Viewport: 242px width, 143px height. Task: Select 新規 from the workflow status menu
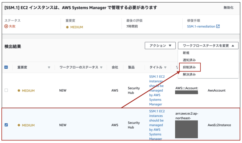(x=186, y=53)
